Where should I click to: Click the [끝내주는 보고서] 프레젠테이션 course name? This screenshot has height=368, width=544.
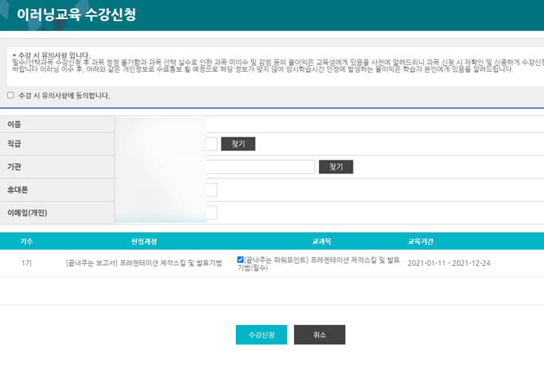pyautogui.click(x=144, y=263)
